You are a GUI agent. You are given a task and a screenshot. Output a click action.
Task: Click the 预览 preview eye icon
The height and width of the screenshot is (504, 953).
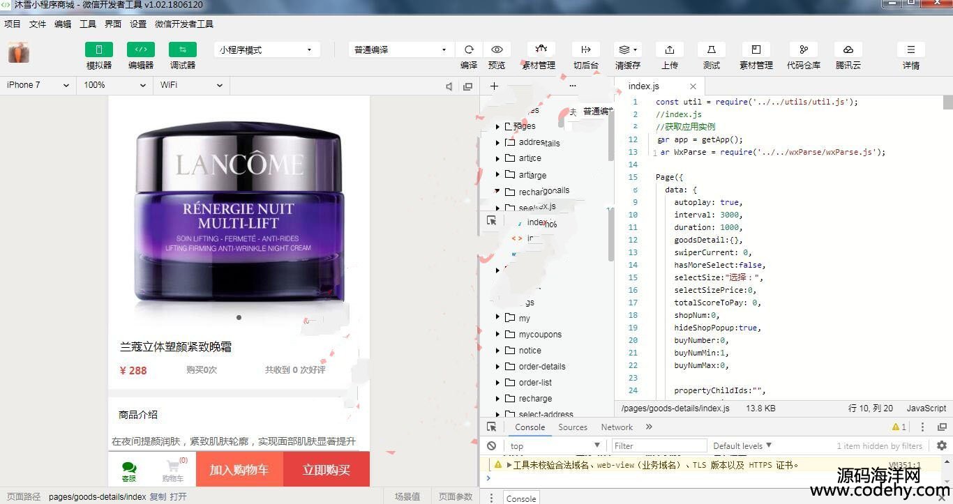(497, 49)
